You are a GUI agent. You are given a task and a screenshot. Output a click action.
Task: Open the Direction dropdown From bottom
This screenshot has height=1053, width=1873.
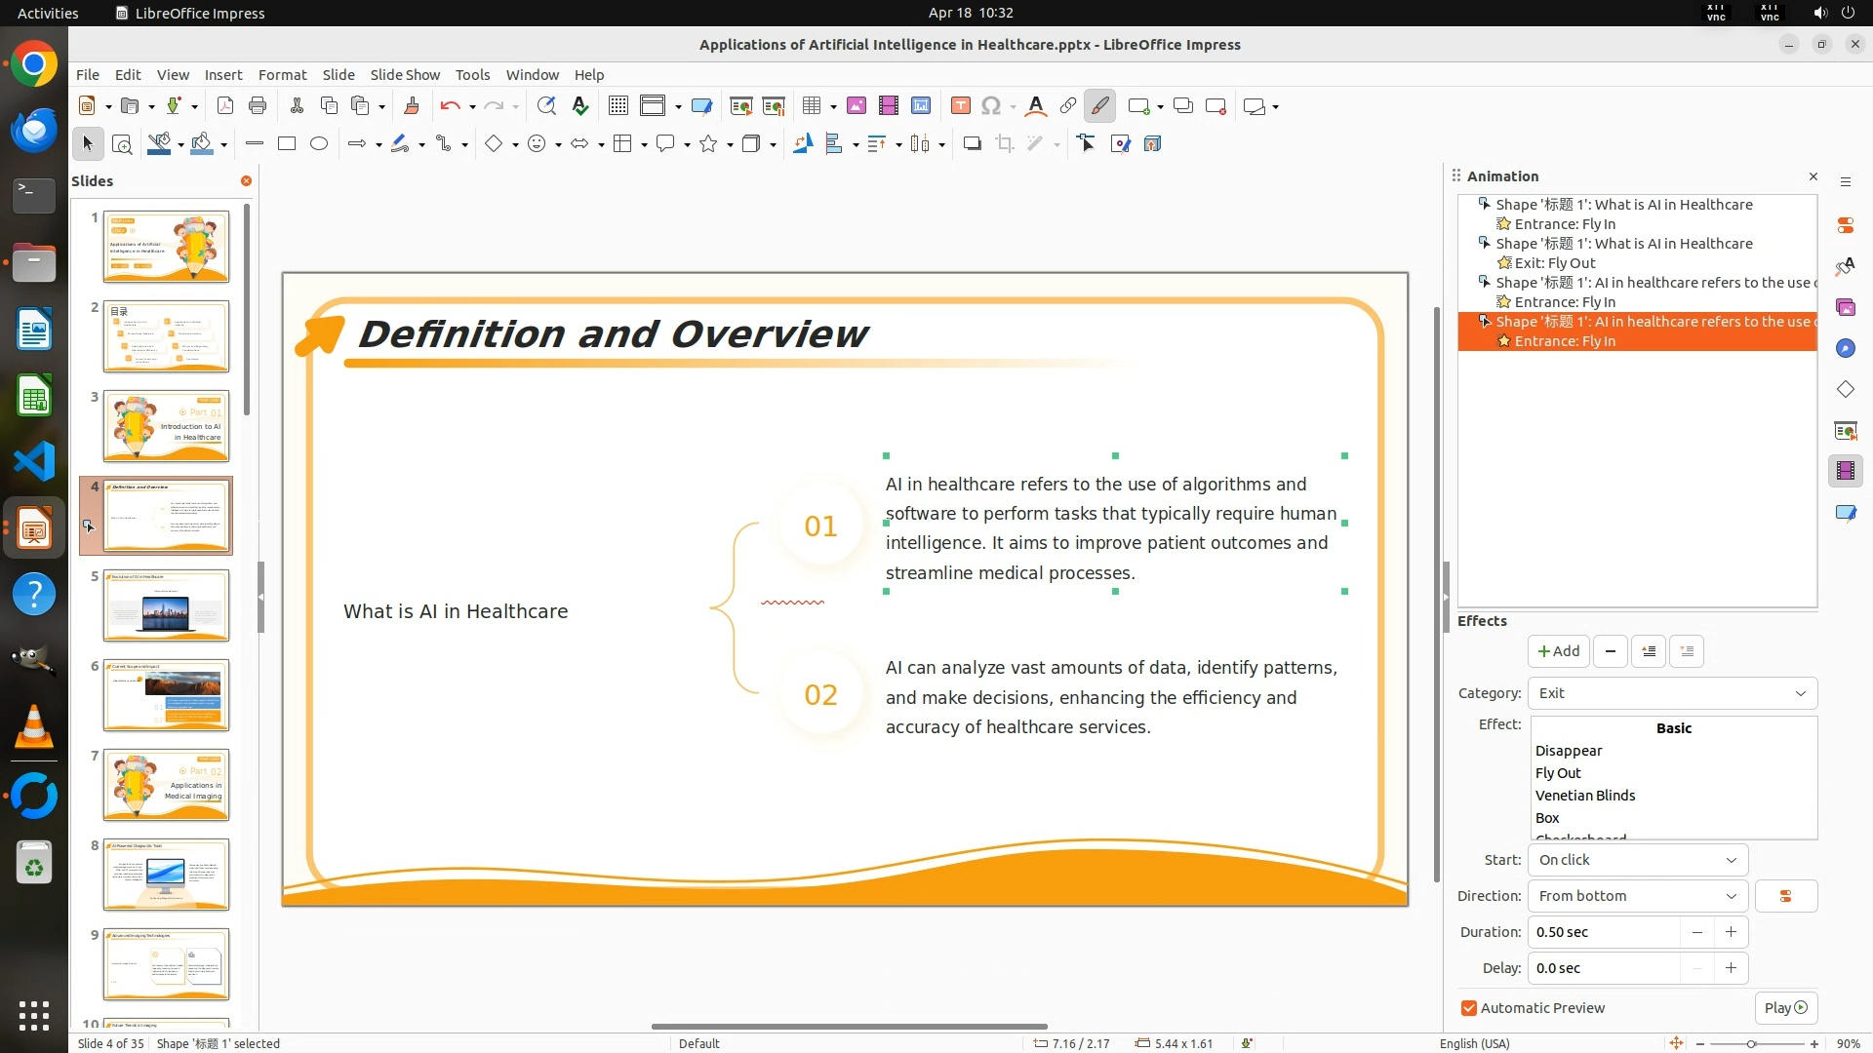pyautogui.click(x=1637, y=896)
